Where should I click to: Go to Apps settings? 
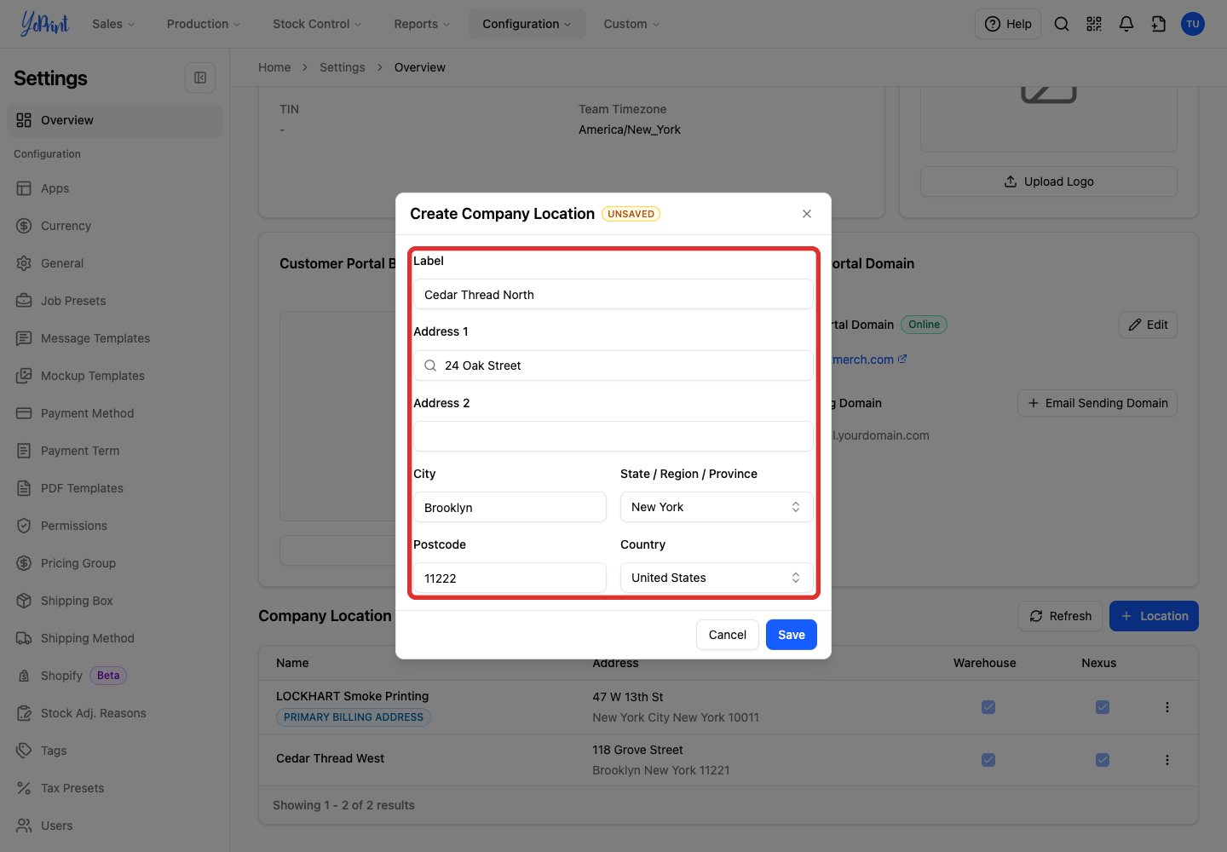[x=114, y=188]
